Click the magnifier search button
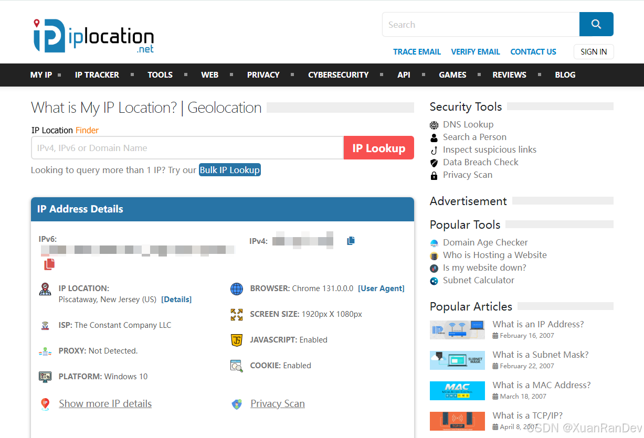 tap(596, 24)
